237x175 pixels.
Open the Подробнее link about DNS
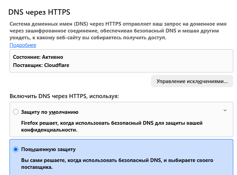23,45
